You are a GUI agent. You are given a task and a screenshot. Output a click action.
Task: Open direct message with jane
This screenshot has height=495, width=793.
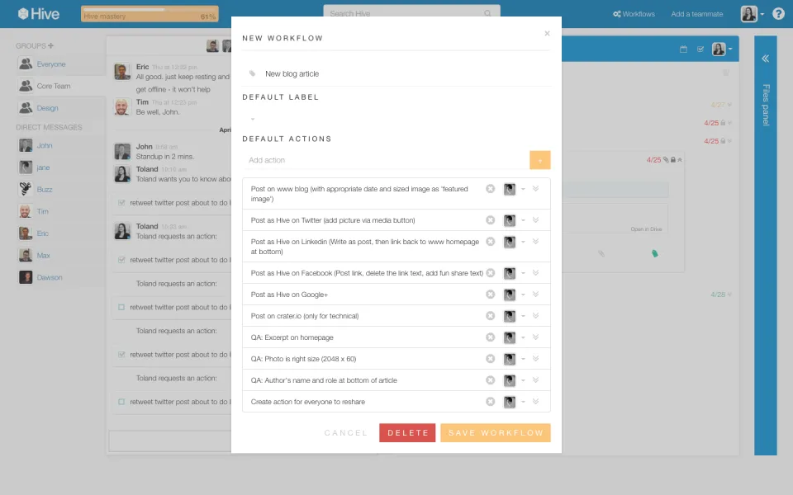point(43,167)
